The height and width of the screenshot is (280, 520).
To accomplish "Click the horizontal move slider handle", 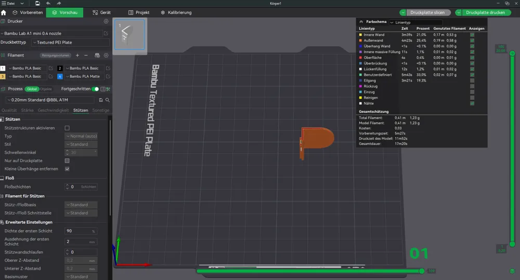I will 422,271.
